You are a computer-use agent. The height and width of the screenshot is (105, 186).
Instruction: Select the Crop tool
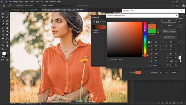coord(3,21)
